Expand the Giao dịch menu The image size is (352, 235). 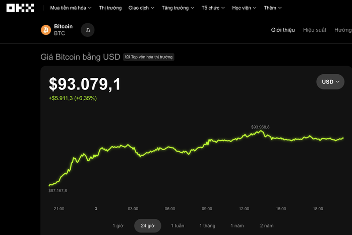point(141,8)
